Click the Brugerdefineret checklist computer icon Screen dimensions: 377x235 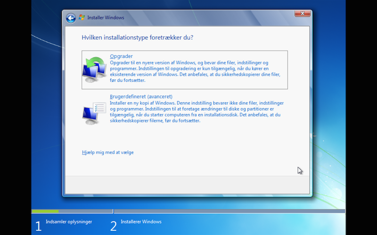coord(94,113)
